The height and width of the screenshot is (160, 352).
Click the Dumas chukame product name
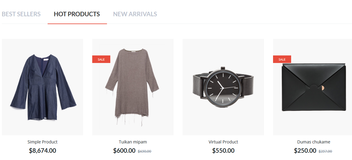314,142
